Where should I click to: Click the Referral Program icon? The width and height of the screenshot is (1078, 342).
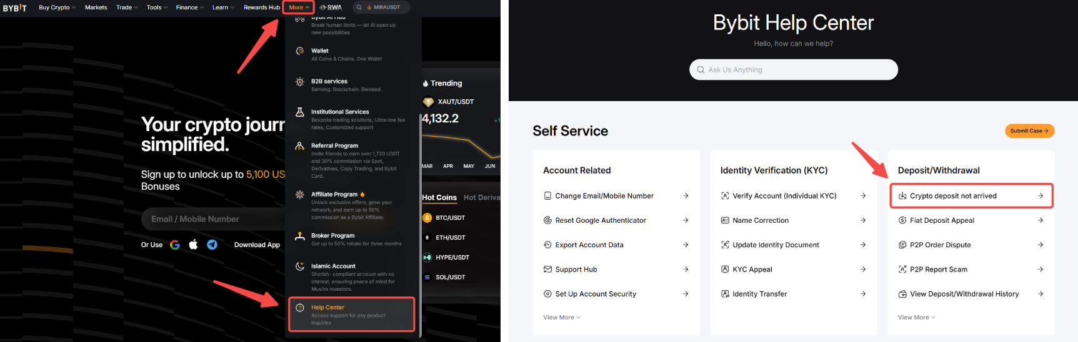point(300,146)
